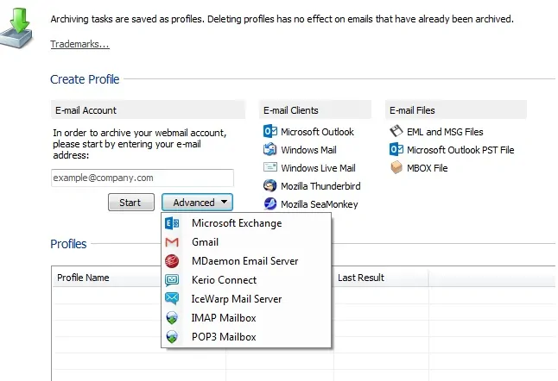Click the IceWarp envelope icon in menu

point(172,298)
